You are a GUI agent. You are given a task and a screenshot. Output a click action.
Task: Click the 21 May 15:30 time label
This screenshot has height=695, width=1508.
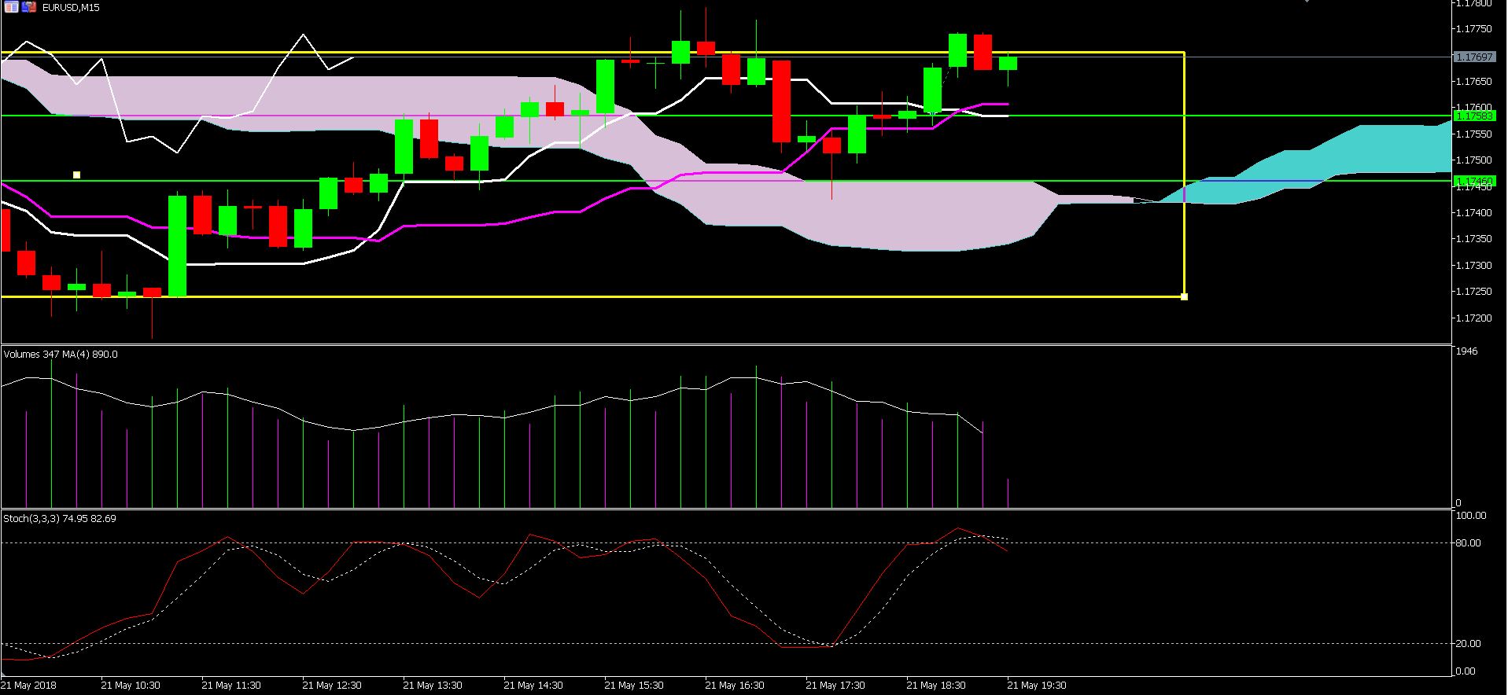pos(634,686)
